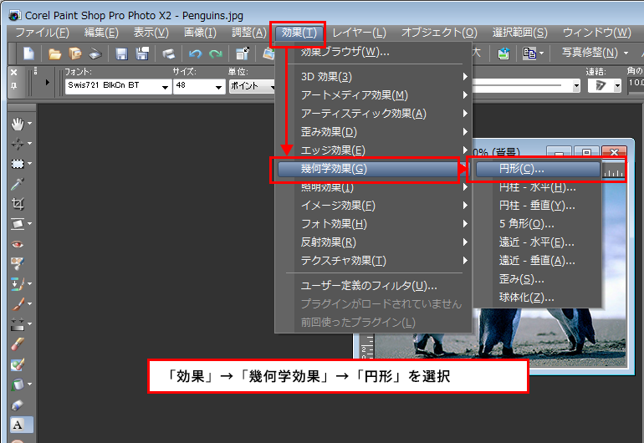The image size is (644, 443).
Task: Open the レイヤー(L) menu
Action: tap(359, 33)
